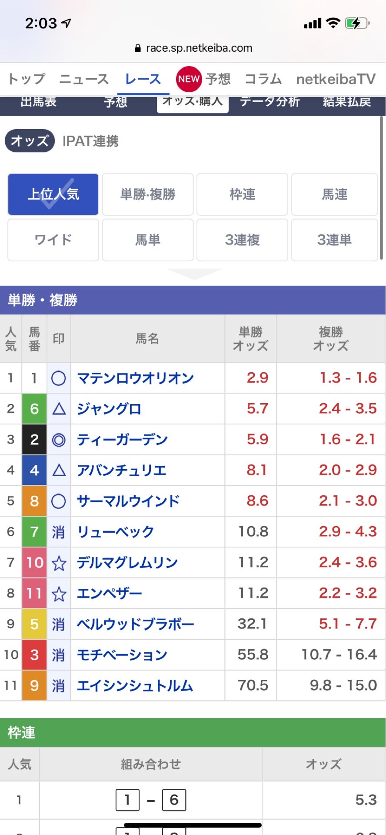Tap the IPAT連携 link
The height and width of the screenshot is (835, 386).
pyautogui.click(x=90, y=141)
